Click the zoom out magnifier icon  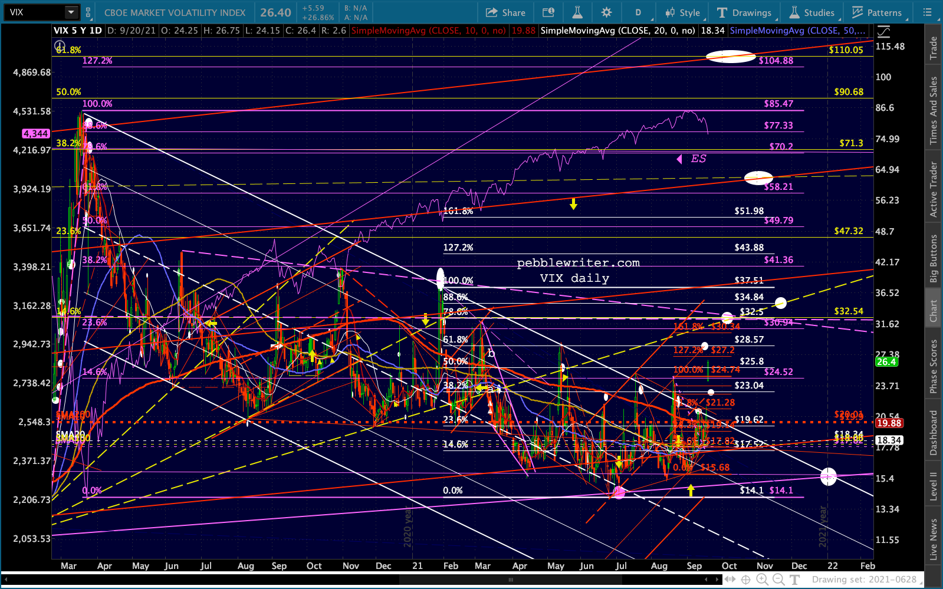[x=778, y=580]
